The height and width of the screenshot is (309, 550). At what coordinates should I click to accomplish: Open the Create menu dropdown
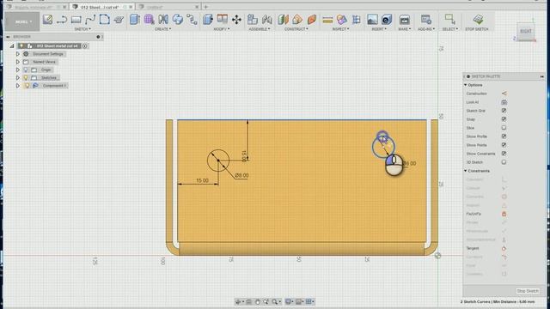(x=163, y=29)
